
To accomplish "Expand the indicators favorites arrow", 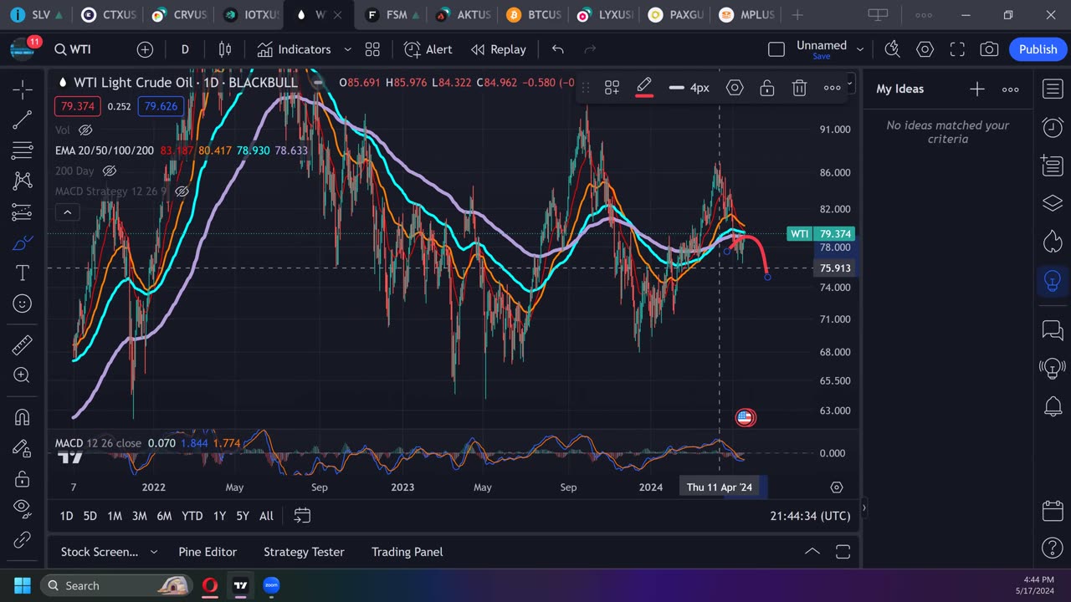I will (x=348, y=49).
